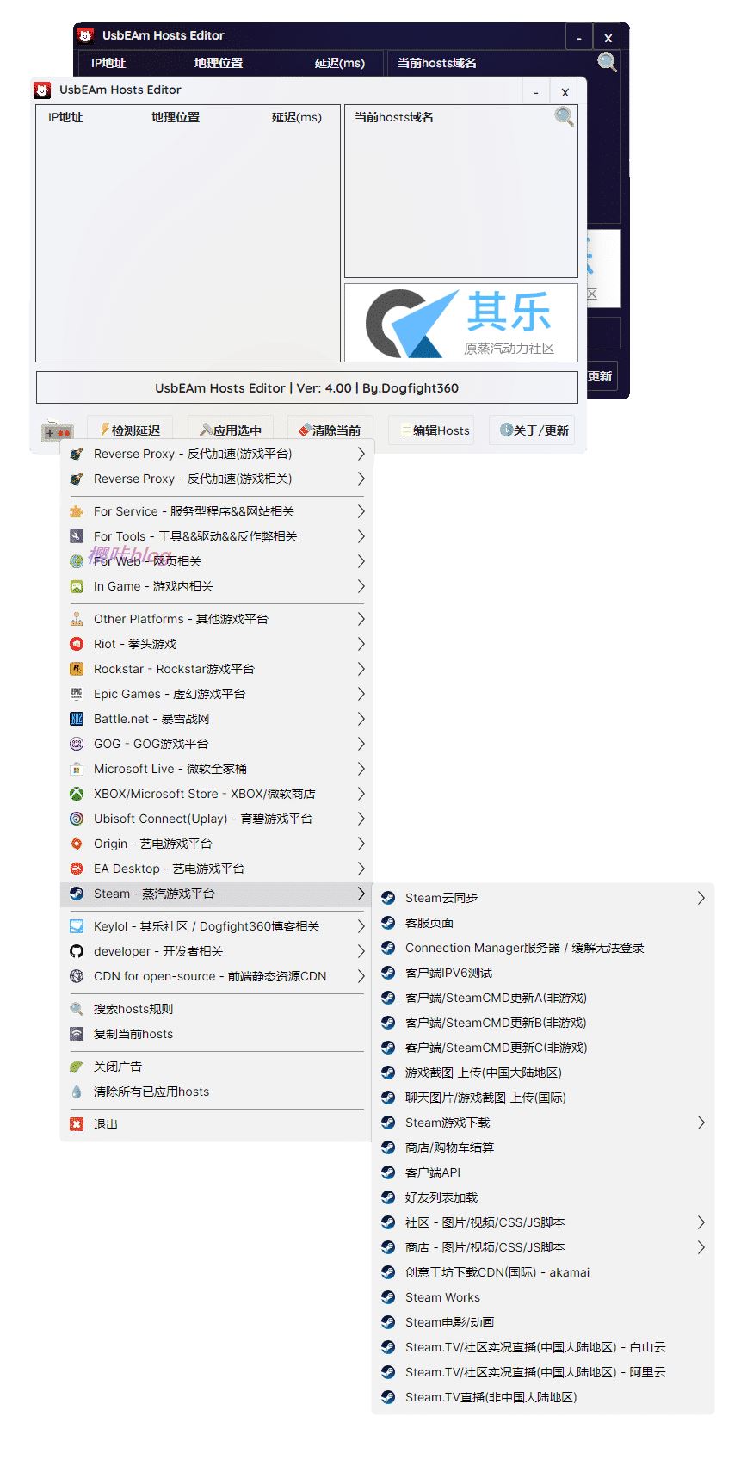Click the Riot icon in menu
The height and width of the screenshot is (1472, 747).
pos(77,644)
